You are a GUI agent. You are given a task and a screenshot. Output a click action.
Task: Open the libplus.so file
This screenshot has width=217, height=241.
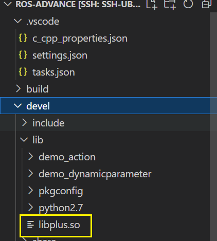[x=59, y=225]
